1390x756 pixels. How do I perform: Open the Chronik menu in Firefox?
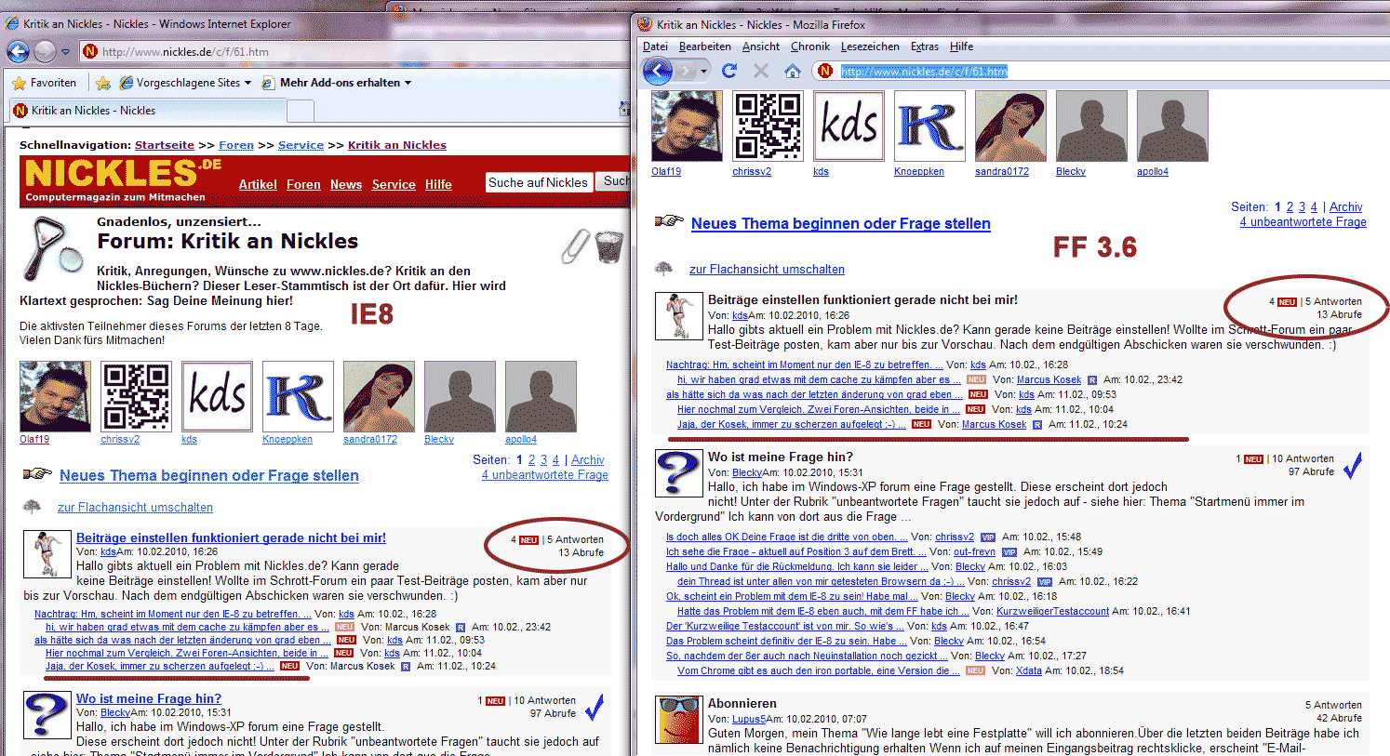pos(810,46)
